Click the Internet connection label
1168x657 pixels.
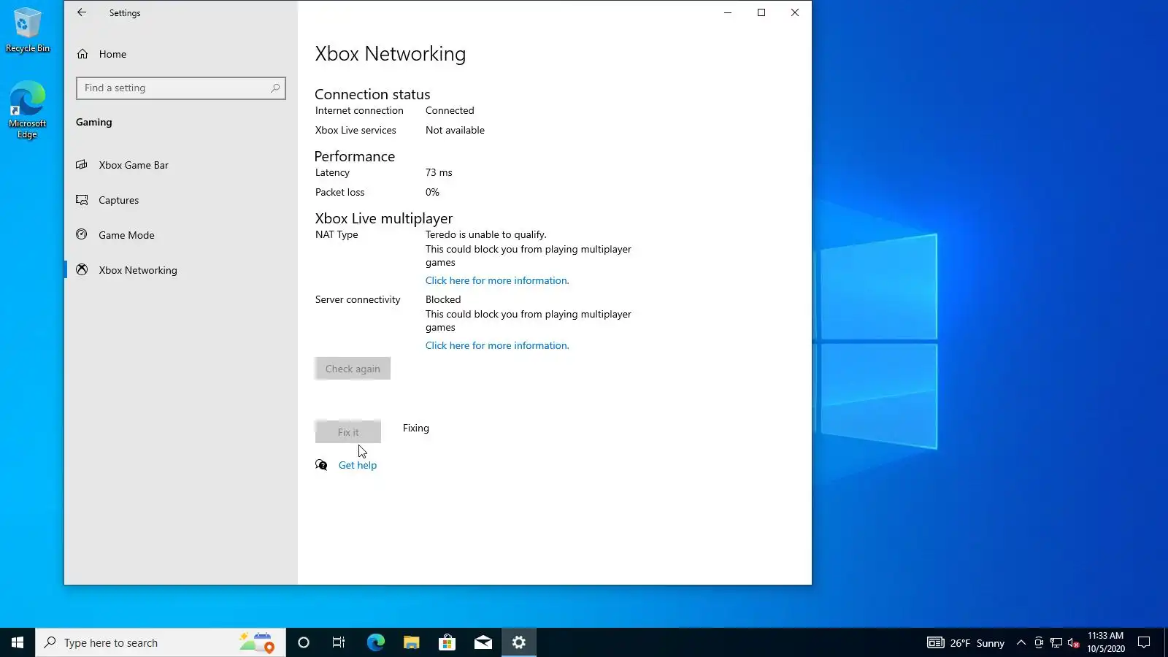359,110
